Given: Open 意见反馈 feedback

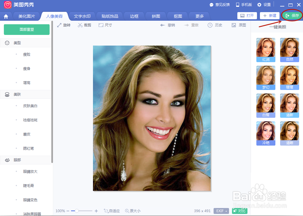Looking at the screenshot, I should 220,5.
